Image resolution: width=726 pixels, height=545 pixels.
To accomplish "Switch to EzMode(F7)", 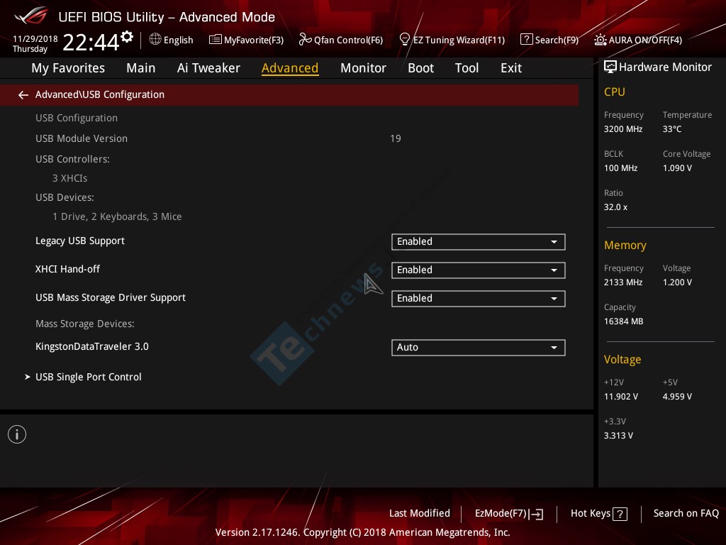I will [x=509, y=514].
